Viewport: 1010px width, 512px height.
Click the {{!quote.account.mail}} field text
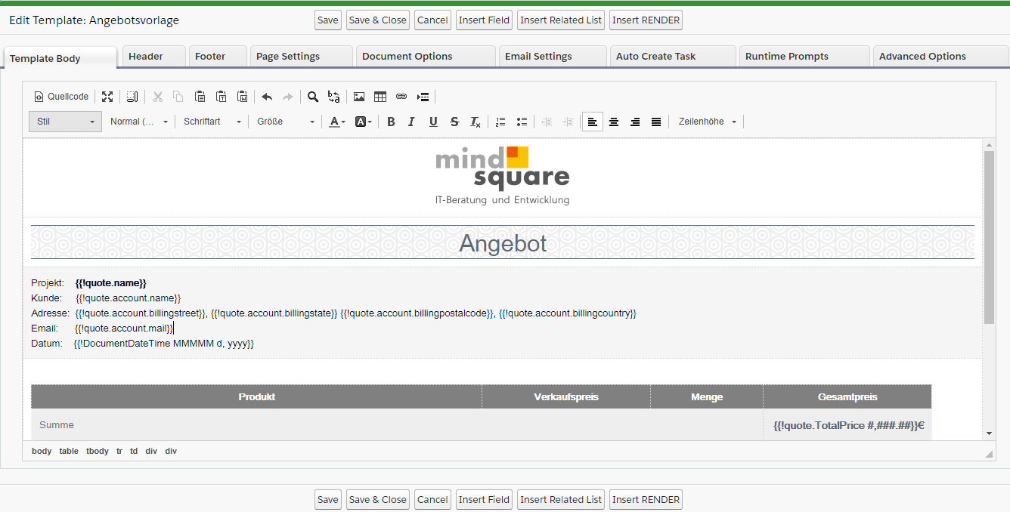click(x=124, y=328)
